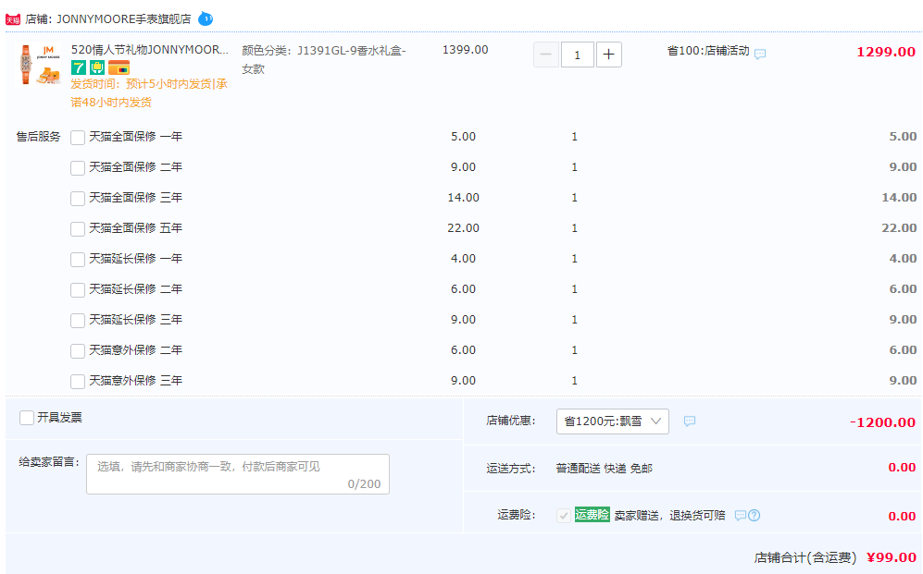Open the JONNYMOORE手表旗舰店 store link
Viewport: 923px width, 574px height.
click(124, 19)
